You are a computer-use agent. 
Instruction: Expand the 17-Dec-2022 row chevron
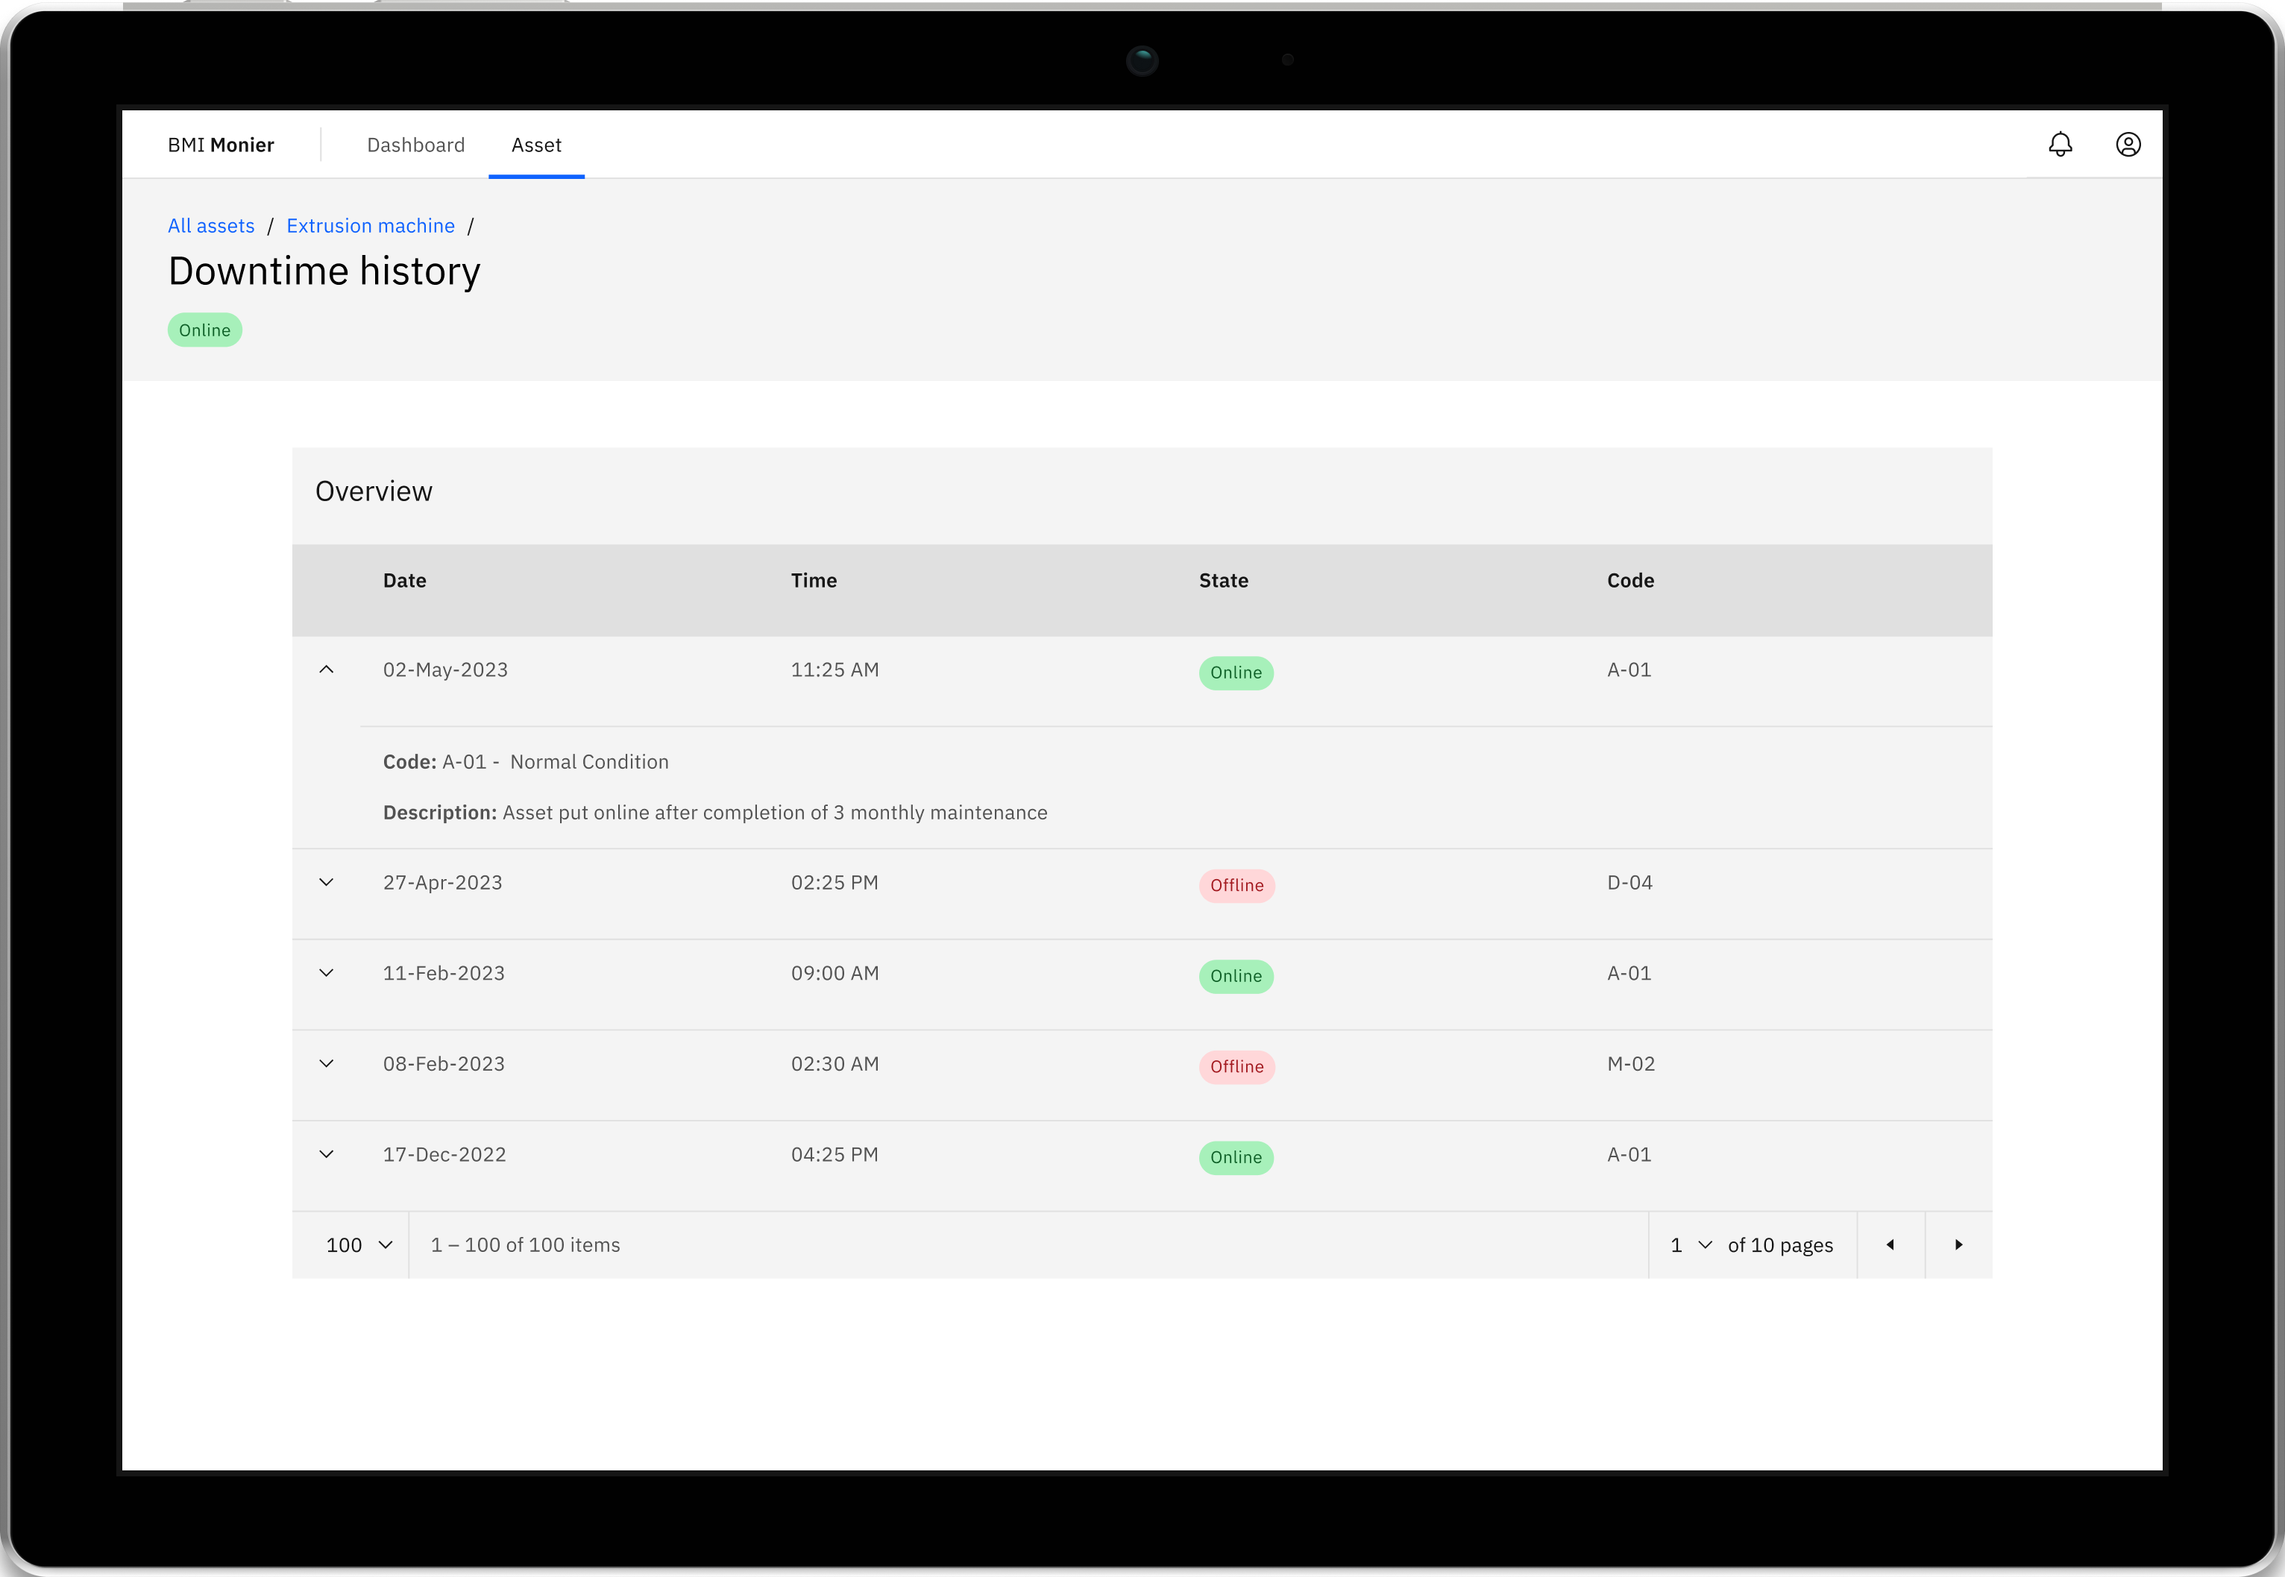[x=326, y=1154]
